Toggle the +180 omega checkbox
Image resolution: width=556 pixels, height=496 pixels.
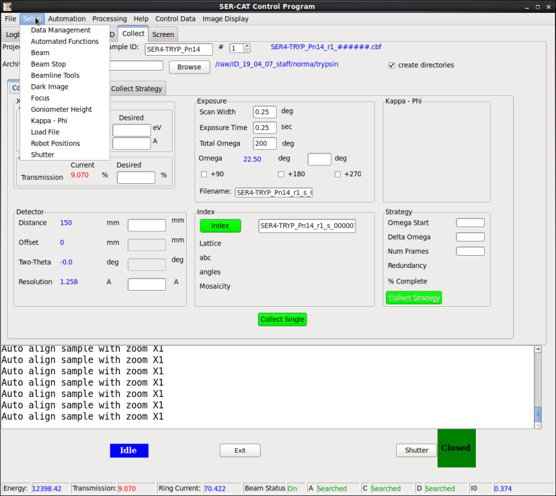[x=281, y=174]
